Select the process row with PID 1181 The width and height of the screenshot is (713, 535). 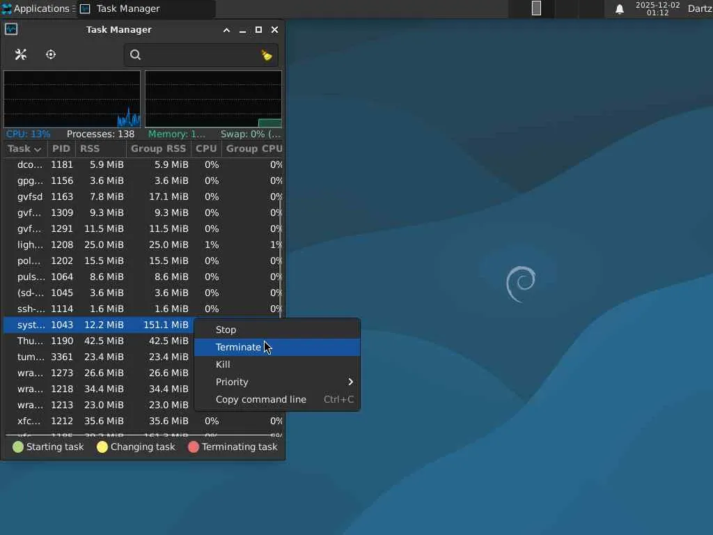click(x=143, y=164)
